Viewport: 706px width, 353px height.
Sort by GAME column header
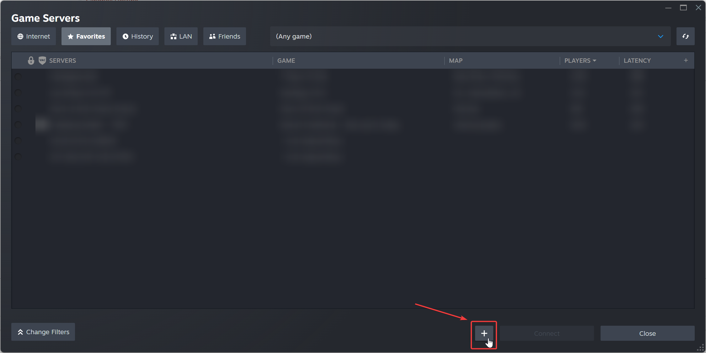tap(286, 61)
